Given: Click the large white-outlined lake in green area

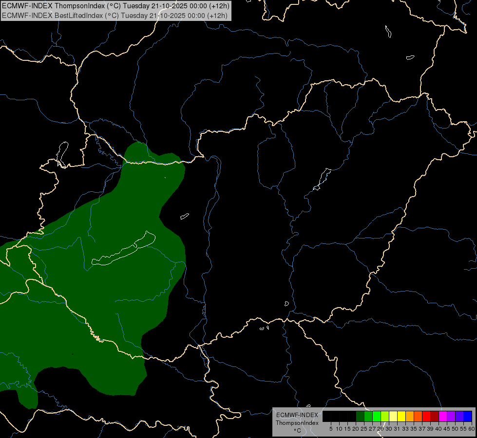Looking at the screenshot, I should click(124, 249).
